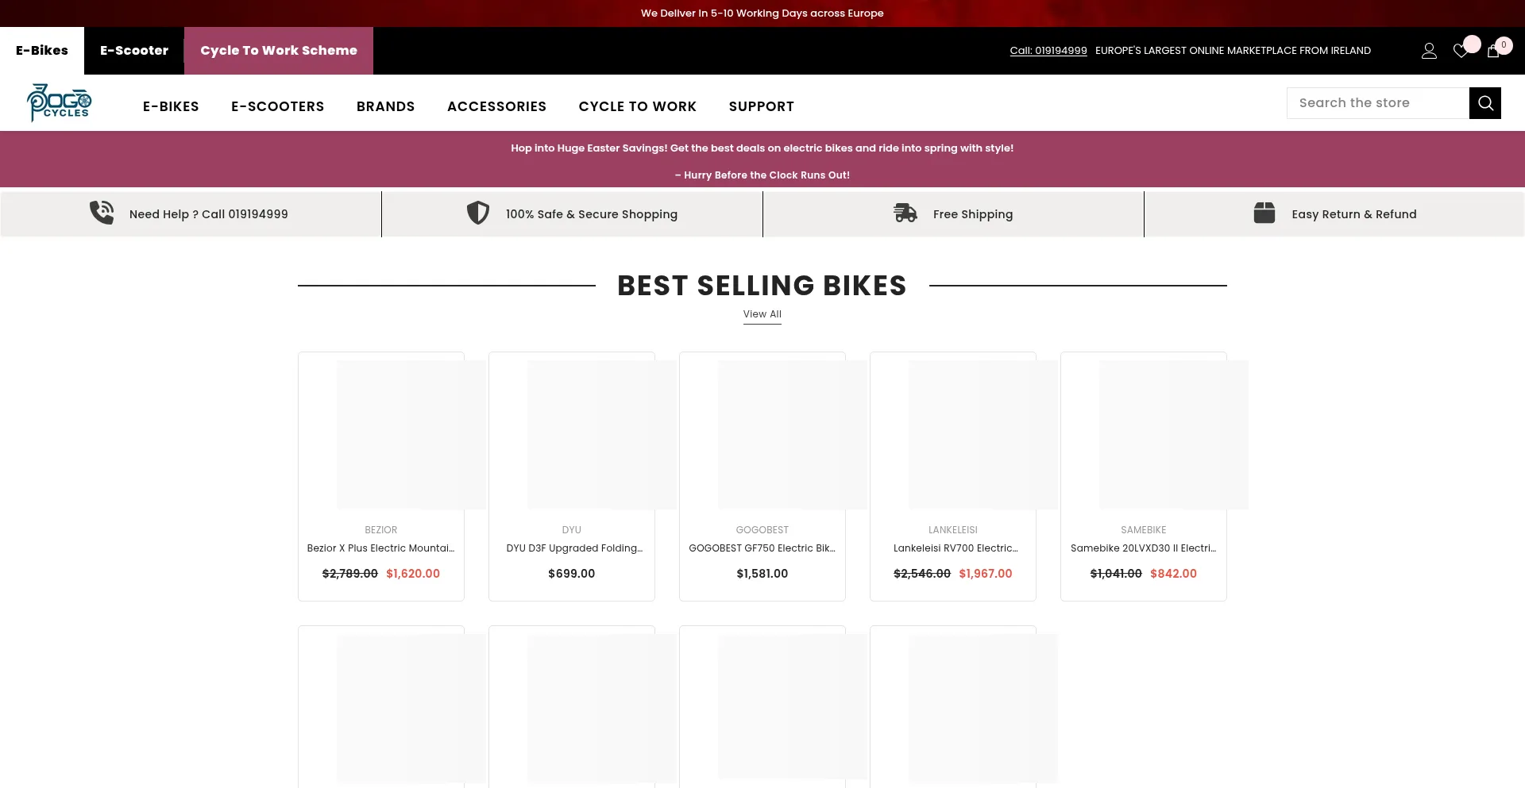Screen dimensions: 1525x788
Task: Switch to the E-Bikes top tab
Action: coord(42,51)
